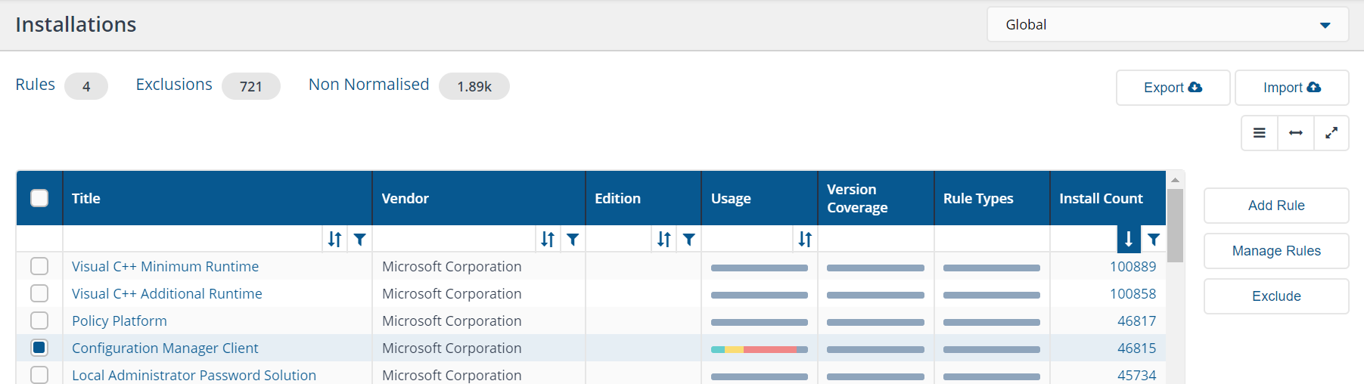Switch to the Non Normalised tab
This screenshot has width=1364, height=384.
368,85
